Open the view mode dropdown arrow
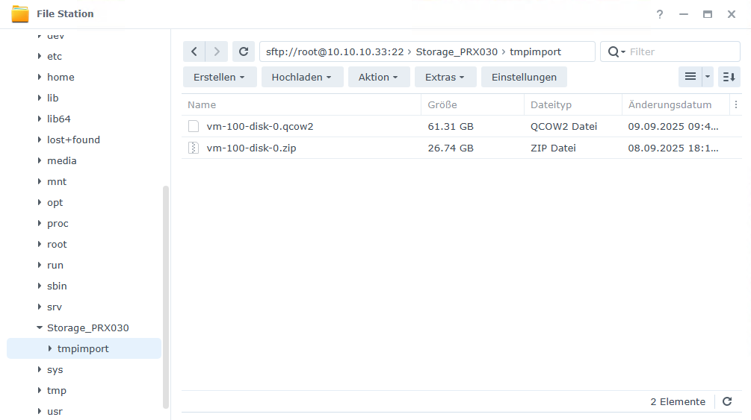Image resolution: width=751 pixels, height=420 pixels. (x=708, y=77)
